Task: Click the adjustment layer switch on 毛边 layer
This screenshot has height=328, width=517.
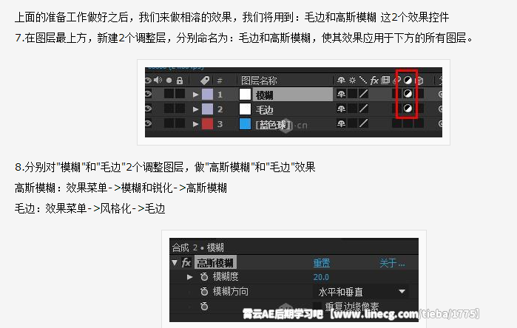Action: (x=408, y=109)
